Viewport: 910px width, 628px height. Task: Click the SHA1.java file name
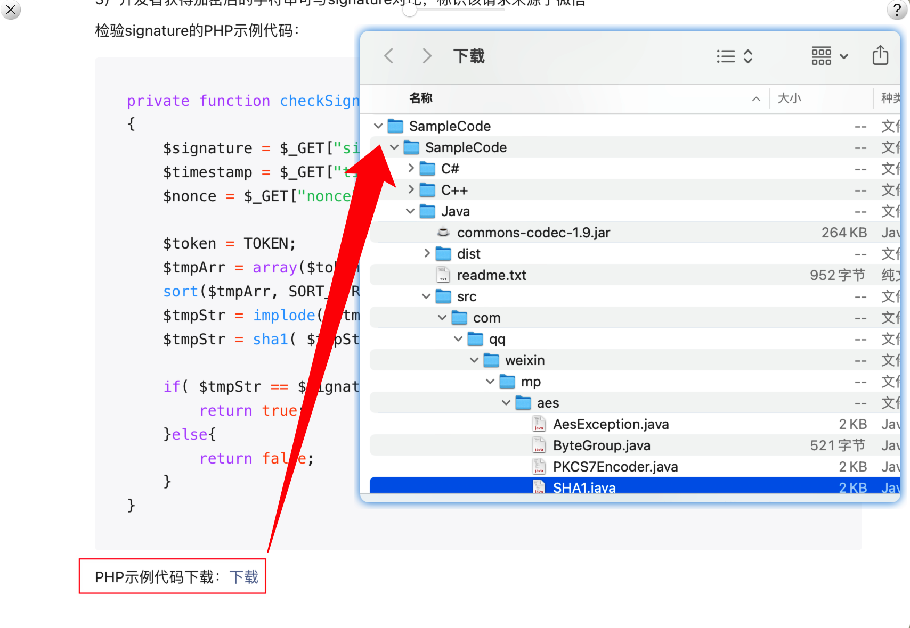coord(584,487)
